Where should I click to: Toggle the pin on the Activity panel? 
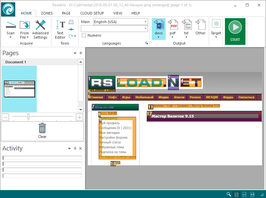coord(75,148)
